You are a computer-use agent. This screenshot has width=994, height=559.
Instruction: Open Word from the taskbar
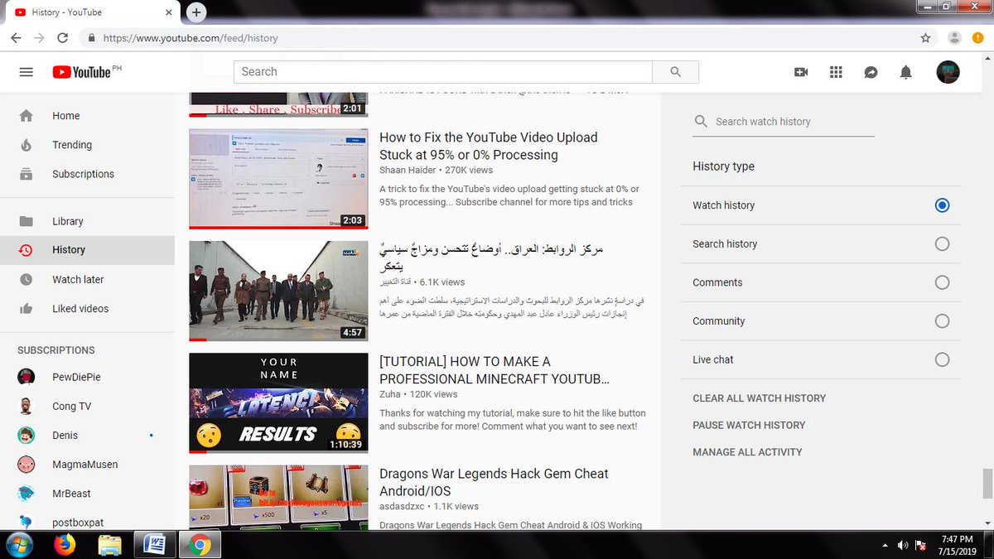pyautogui.click(x=154, y=545)
